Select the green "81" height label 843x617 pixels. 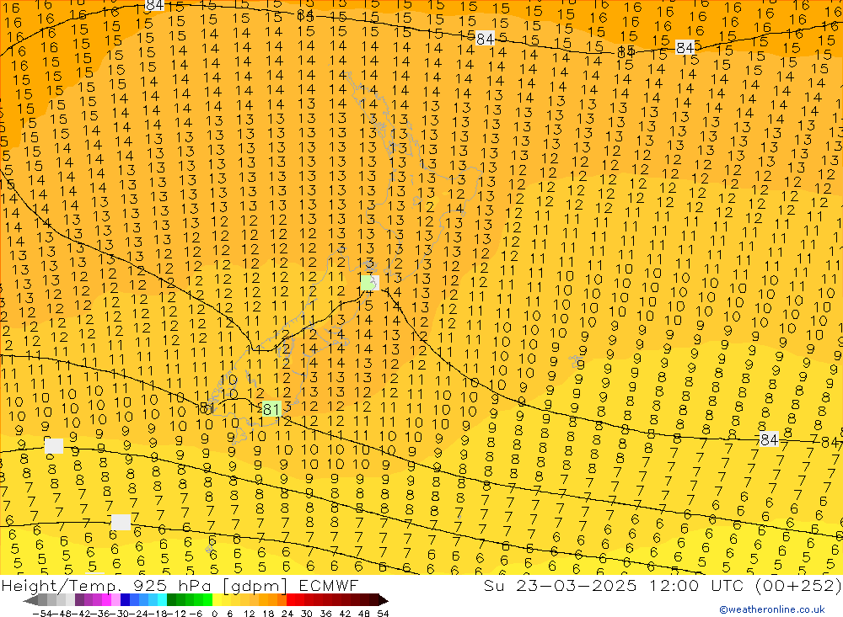[x=271, y=409]
